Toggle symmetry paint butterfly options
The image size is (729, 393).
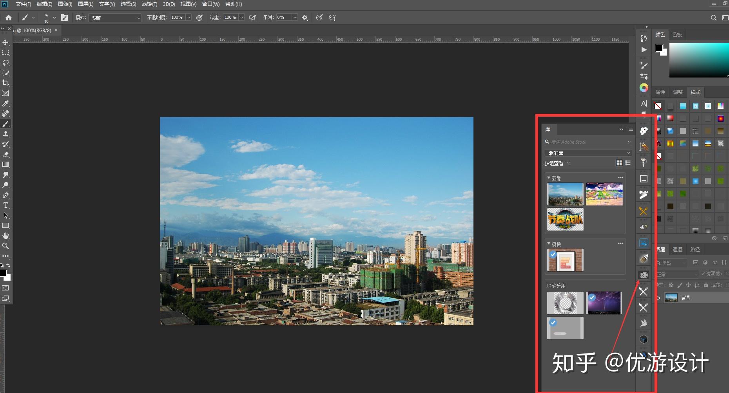[x=332, y=18]
